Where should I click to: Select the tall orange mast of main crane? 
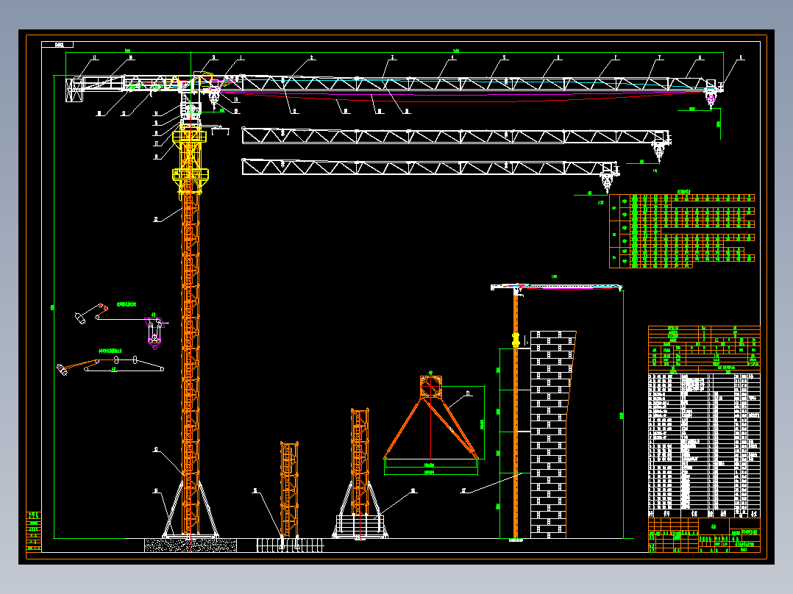[191, 364]
